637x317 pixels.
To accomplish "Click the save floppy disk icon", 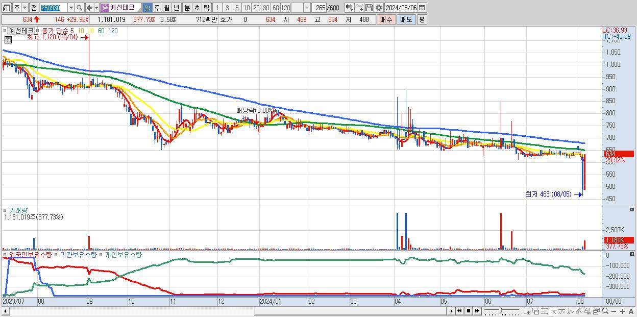I will [x=369, y=8].
